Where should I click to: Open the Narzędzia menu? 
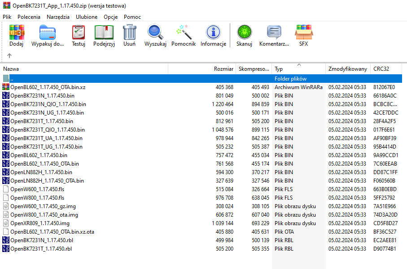click(x=58, y=17)
